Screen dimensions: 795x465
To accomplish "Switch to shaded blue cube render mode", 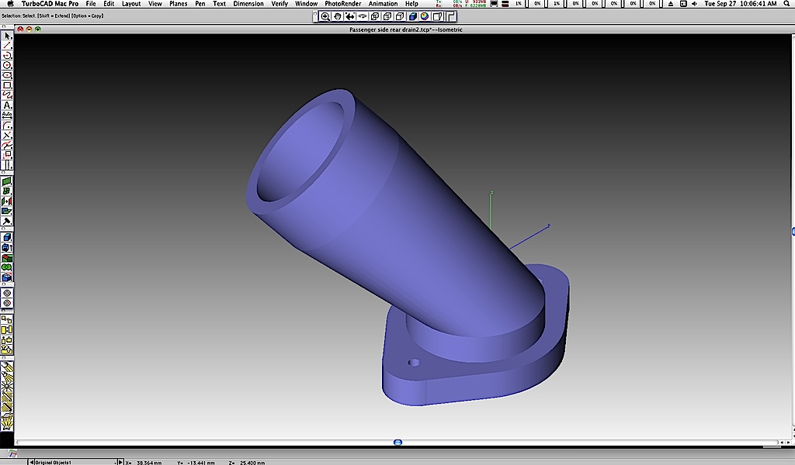I will coord(413,16).
